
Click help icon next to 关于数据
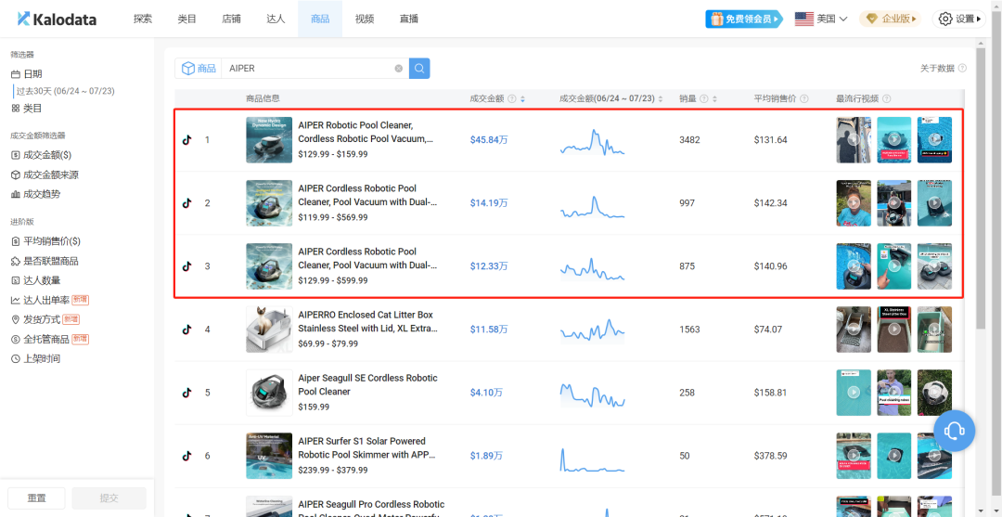pos(962,69)
